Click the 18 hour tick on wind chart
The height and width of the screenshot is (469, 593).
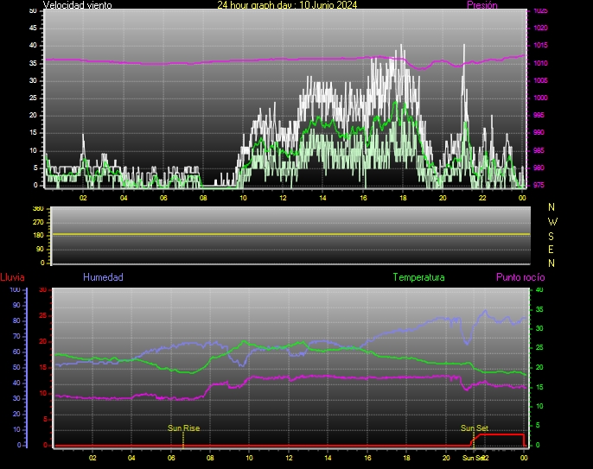(403, 198)
